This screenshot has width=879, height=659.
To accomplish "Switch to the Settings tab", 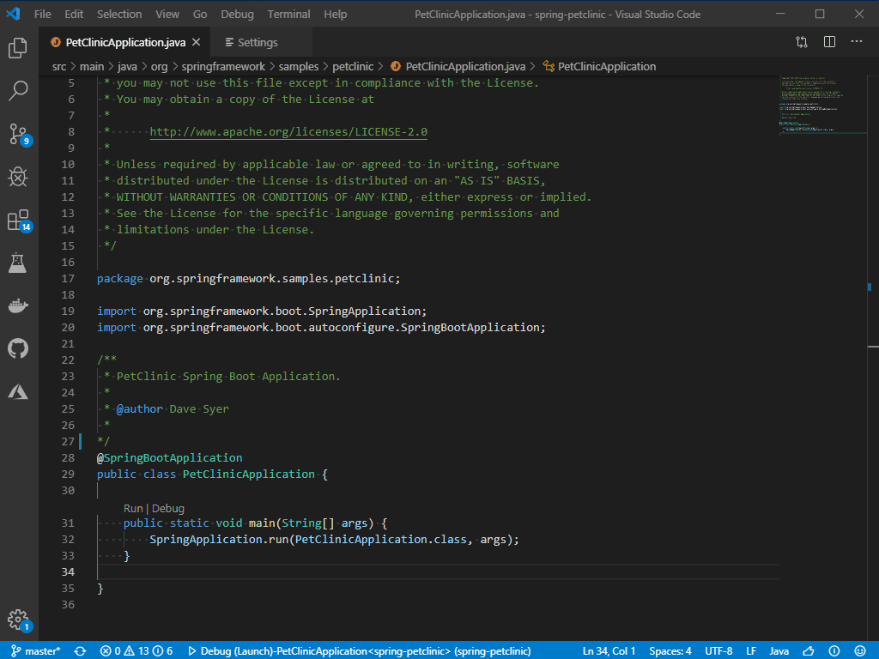I will coord(251,40).
